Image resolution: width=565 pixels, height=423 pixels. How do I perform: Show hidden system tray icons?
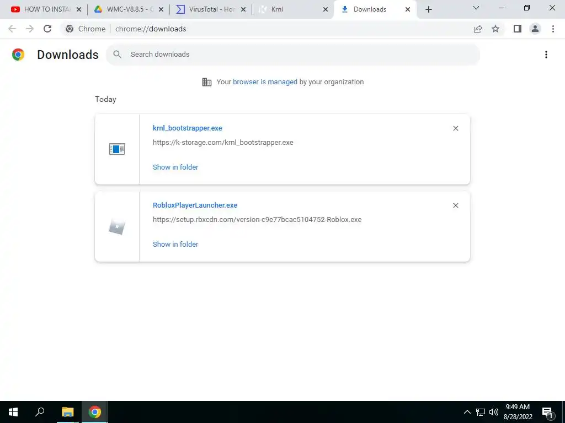click(467, 412)
